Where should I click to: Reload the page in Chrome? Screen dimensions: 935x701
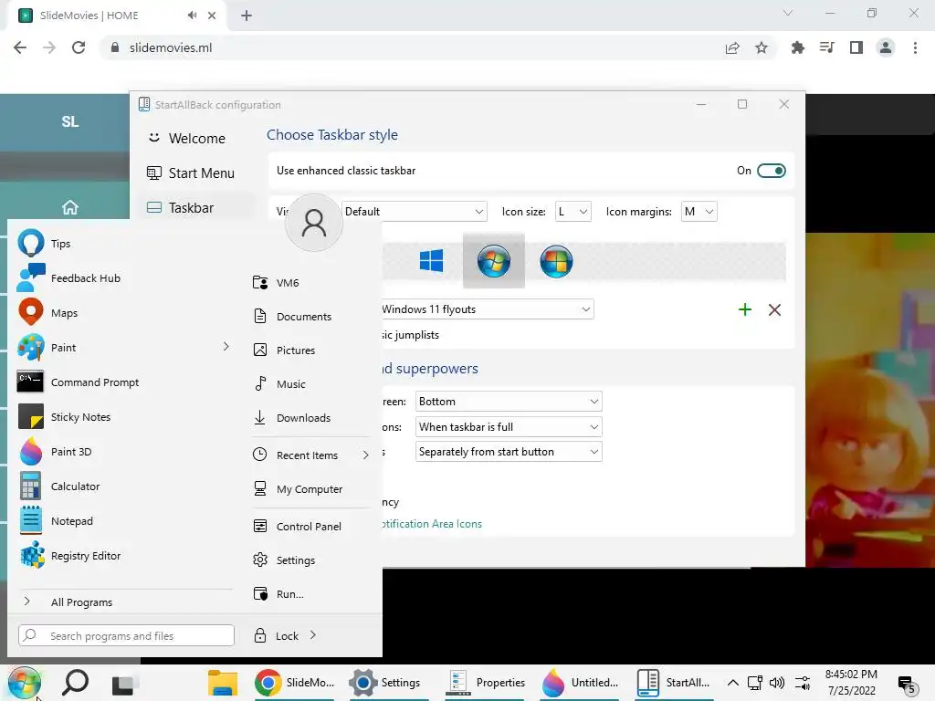tap(79, 47)
